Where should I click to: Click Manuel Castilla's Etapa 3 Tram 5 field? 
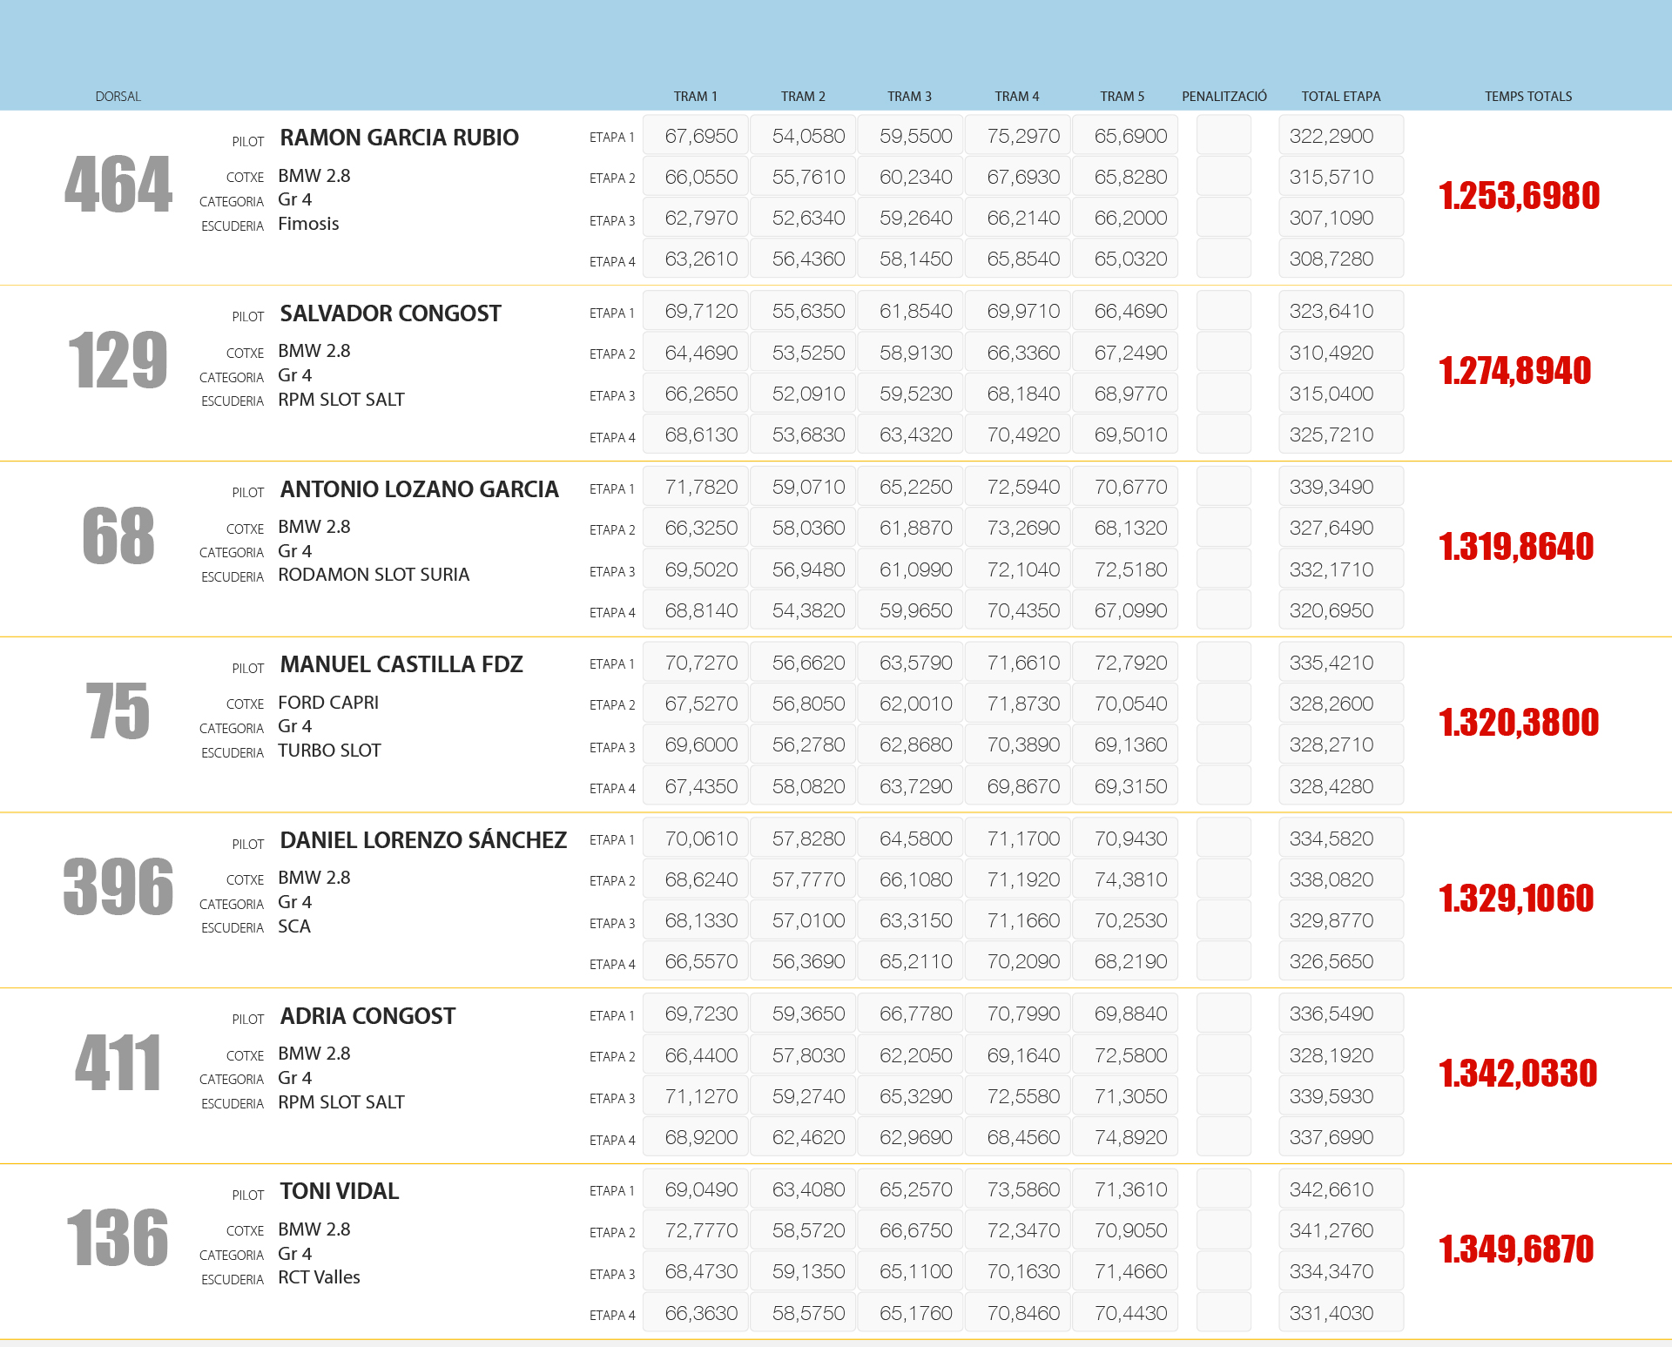[1125, 745]
